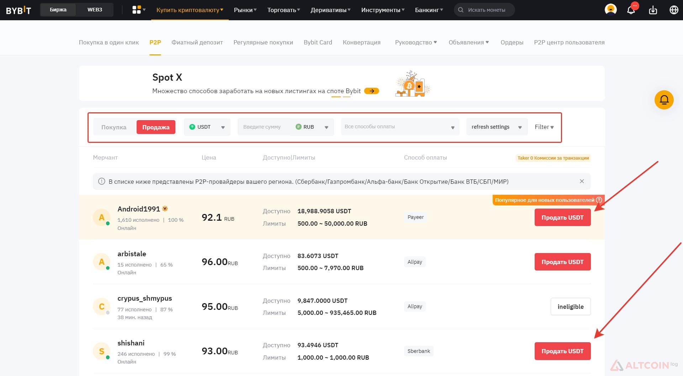Open refresh settings dropdown
The width and height of the screenshot is (683, 376).
point(497,127)
